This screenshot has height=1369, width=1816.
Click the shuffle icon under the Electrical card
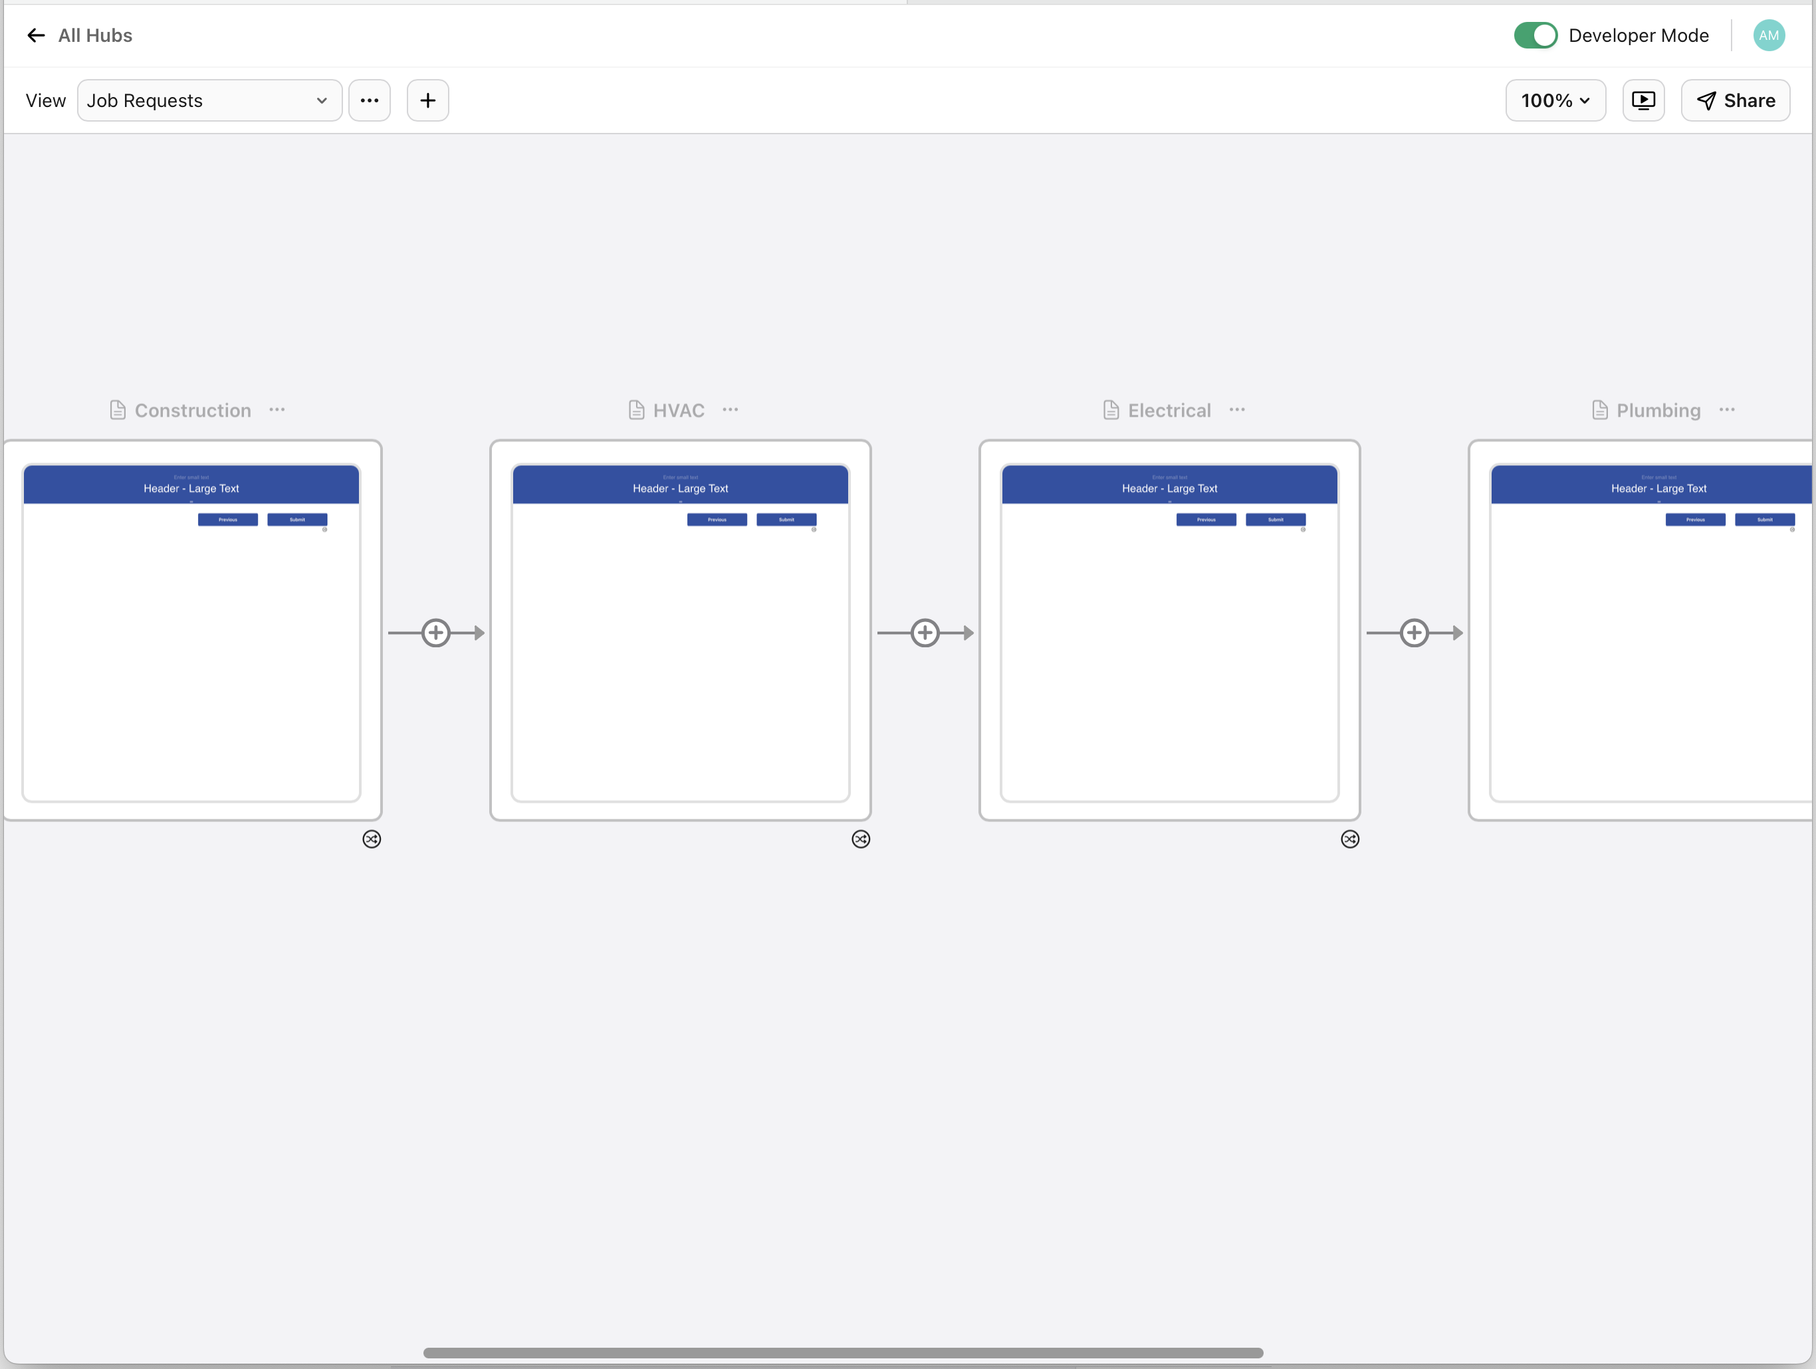tap(1351, 838)
